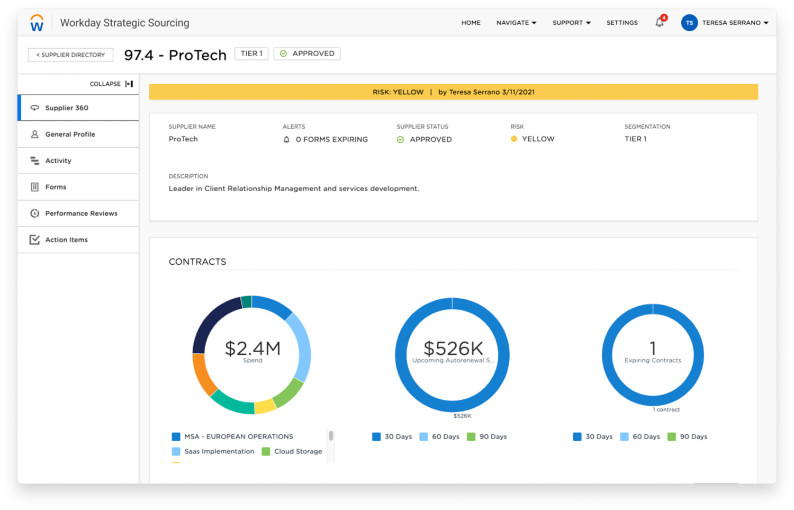Expand the Navigate dropdown menu
The image size is (794, 510).
click(x=516, y=23)
